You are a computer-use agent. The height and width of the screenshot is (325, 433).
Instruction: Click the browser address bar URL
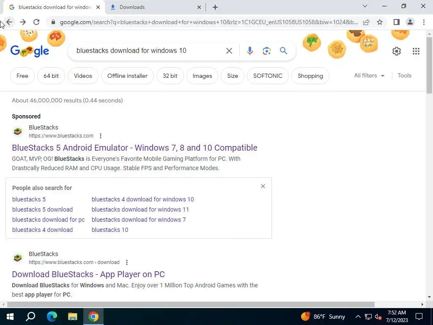(x=209, y=22)
